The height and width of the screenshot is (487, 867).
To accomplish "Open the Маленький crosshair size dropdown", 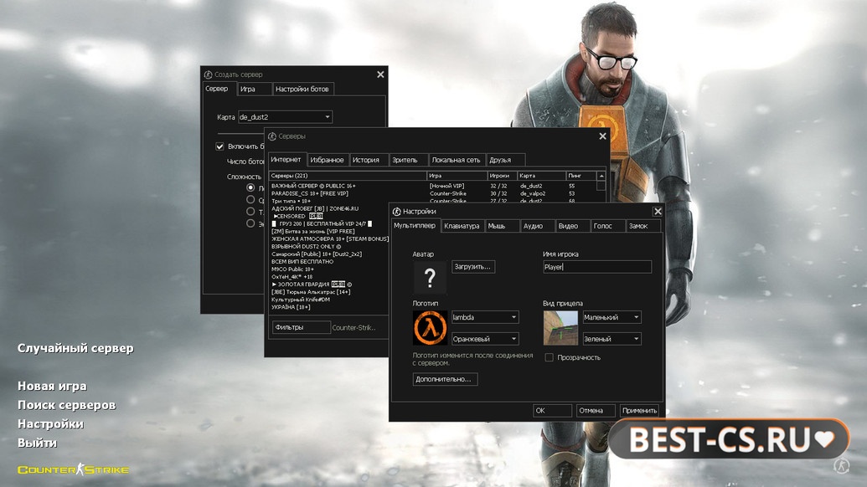I will (612, 317).
